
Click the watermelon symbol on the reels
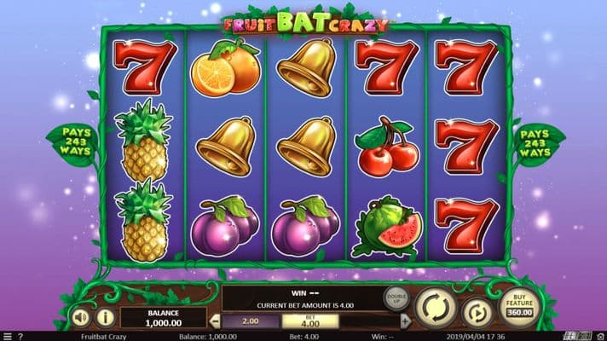(x=388, y=227)
